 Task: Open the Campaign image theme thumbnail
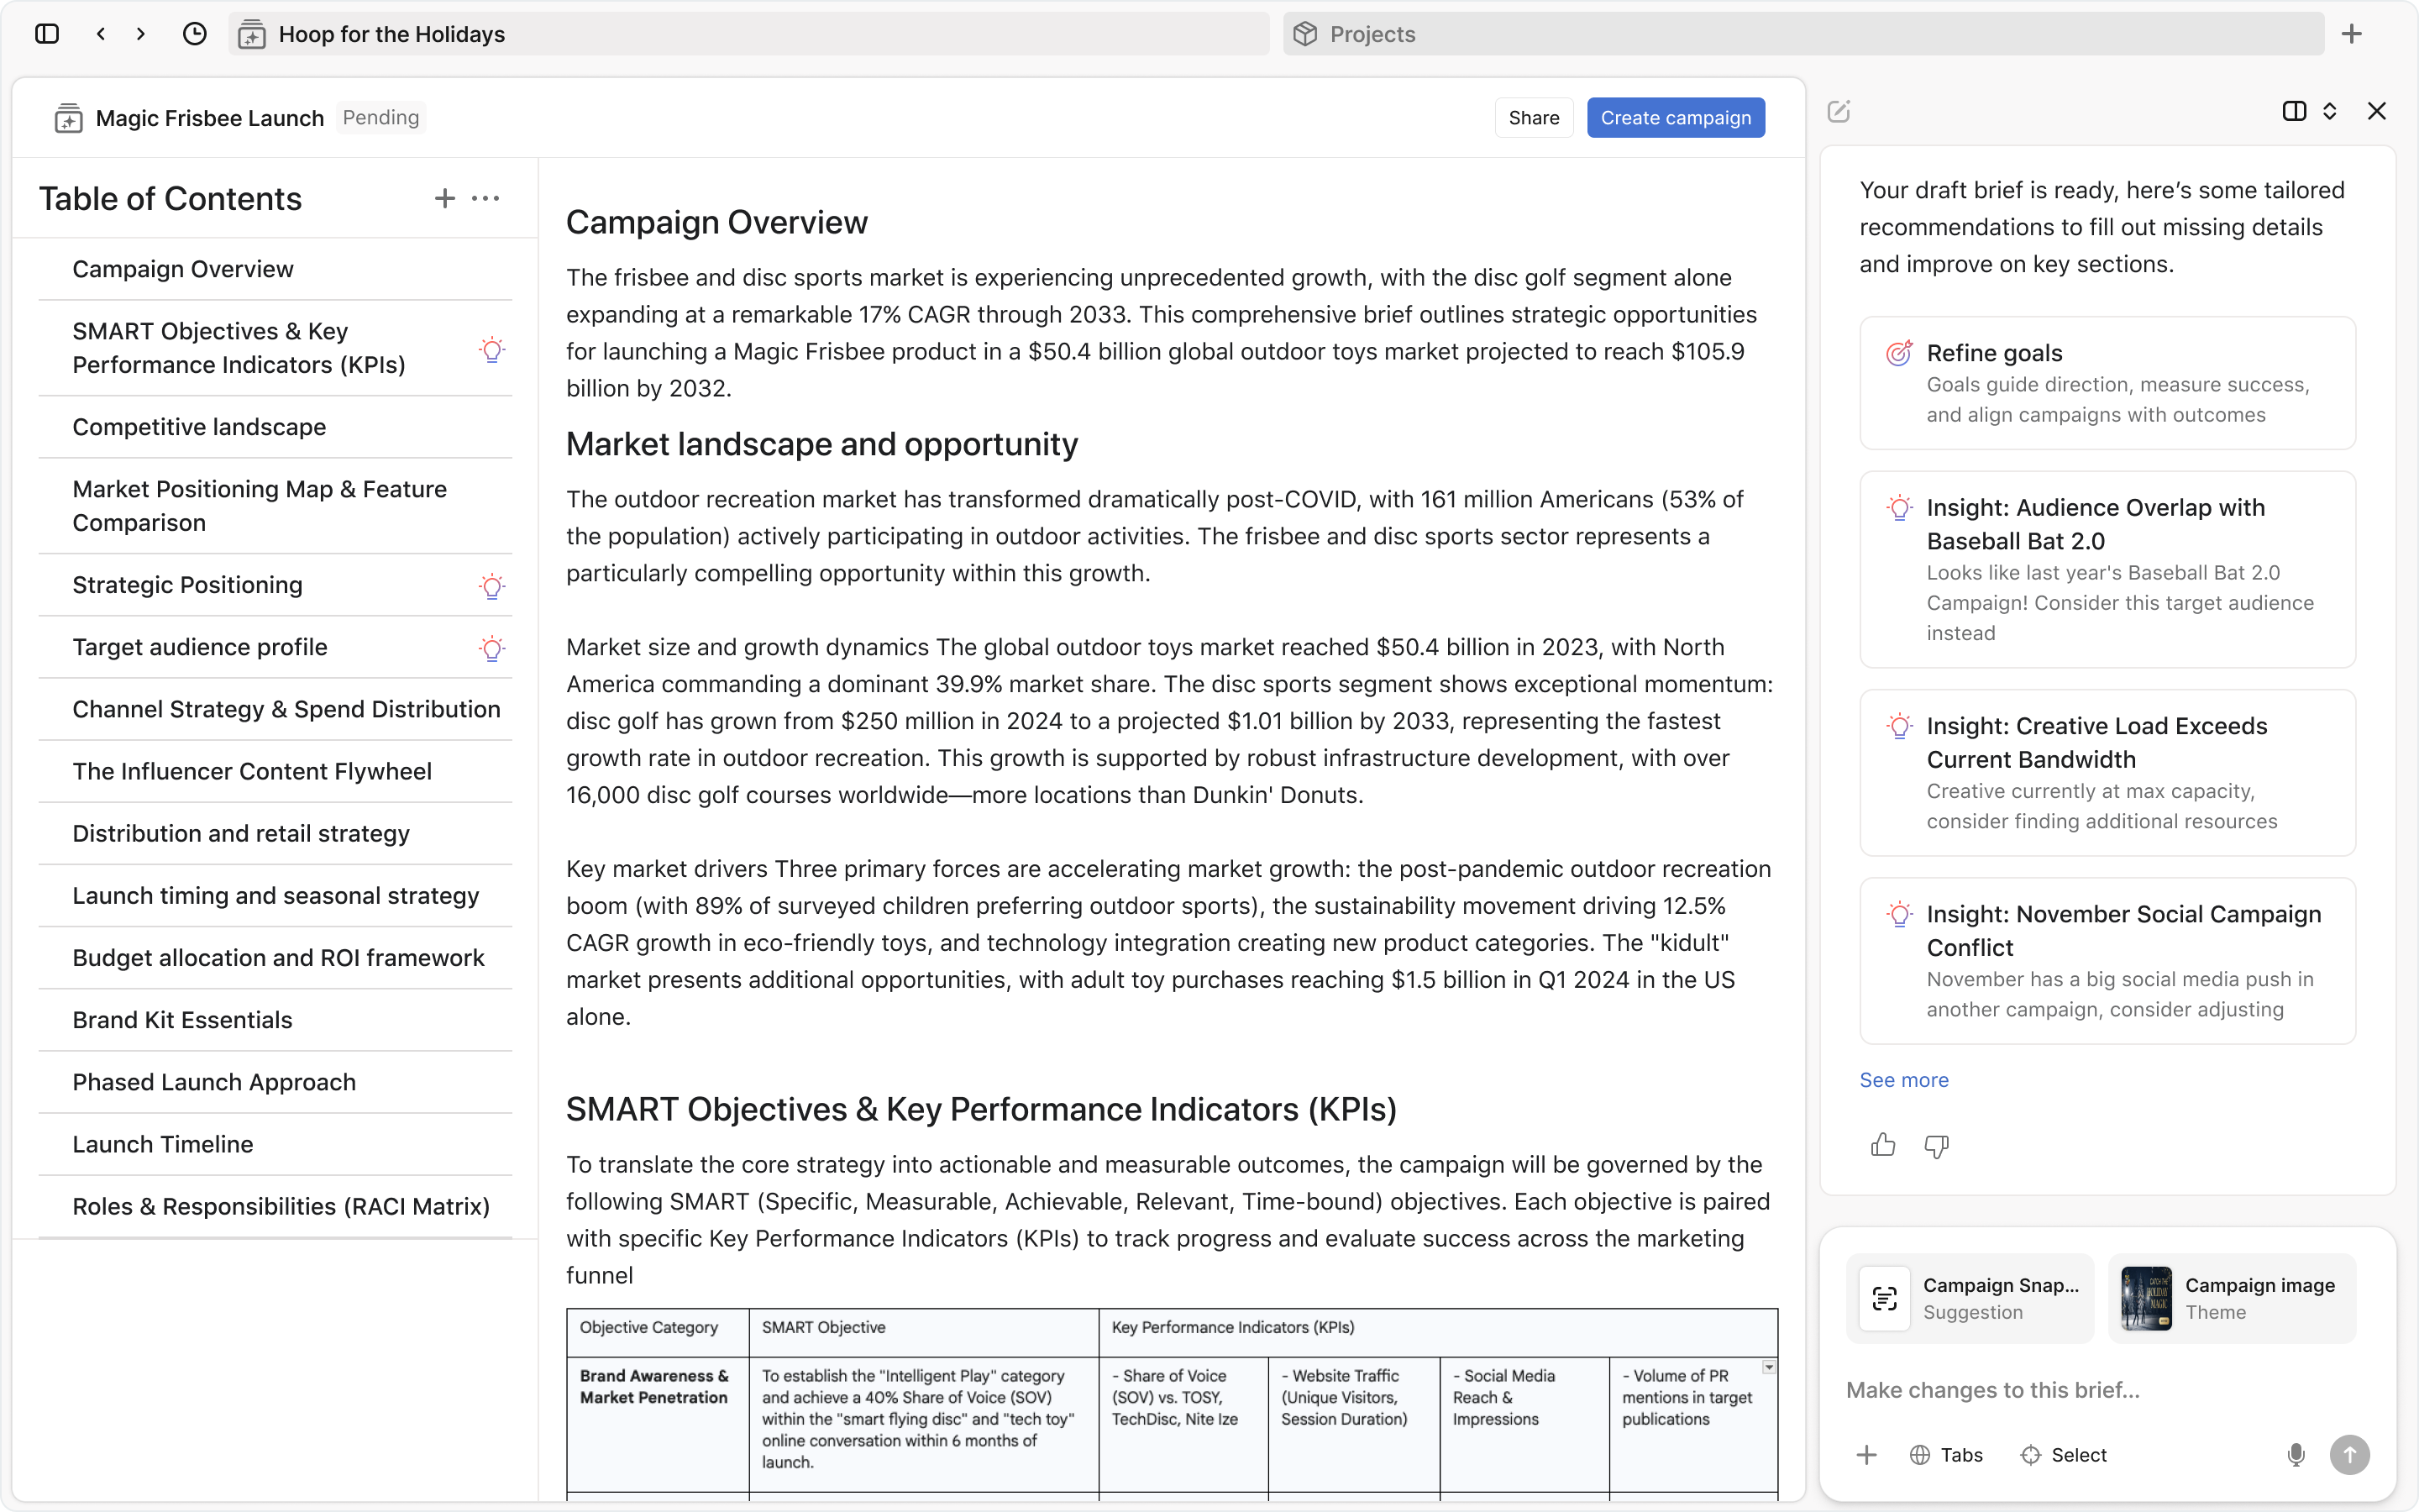click(x=2146, y=1298)
